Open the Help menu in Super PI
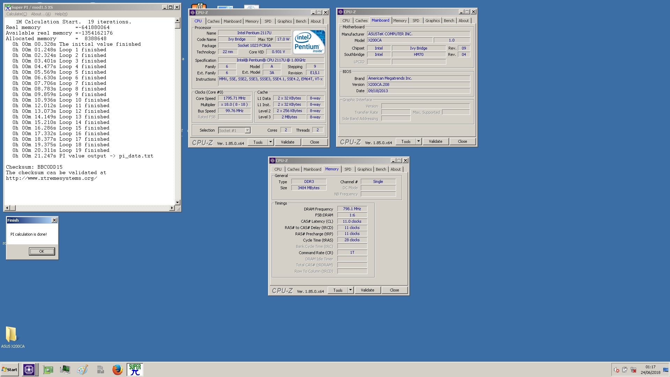Viewport: 670px width, 377px height. [61, 14]
